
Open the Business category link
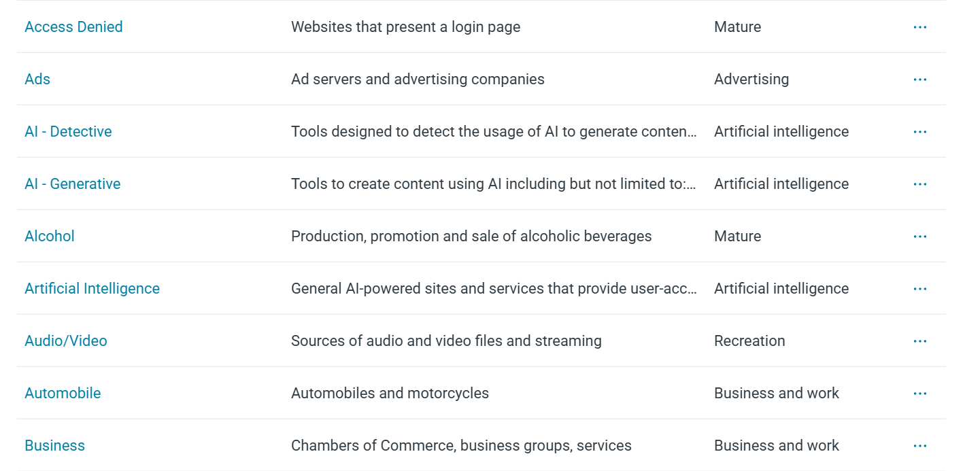(54, 446)
